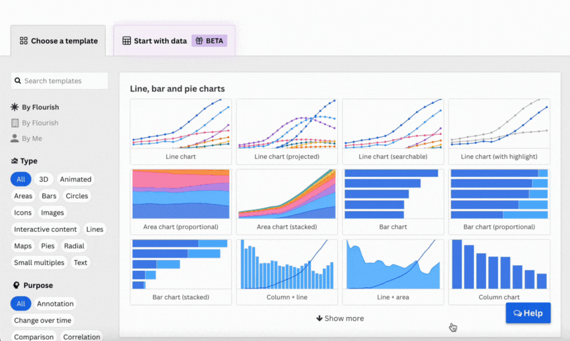Select Choose a template tab
Image resolution: width=570 pixels, height=341 pixels.
click(x=59, y=41)
